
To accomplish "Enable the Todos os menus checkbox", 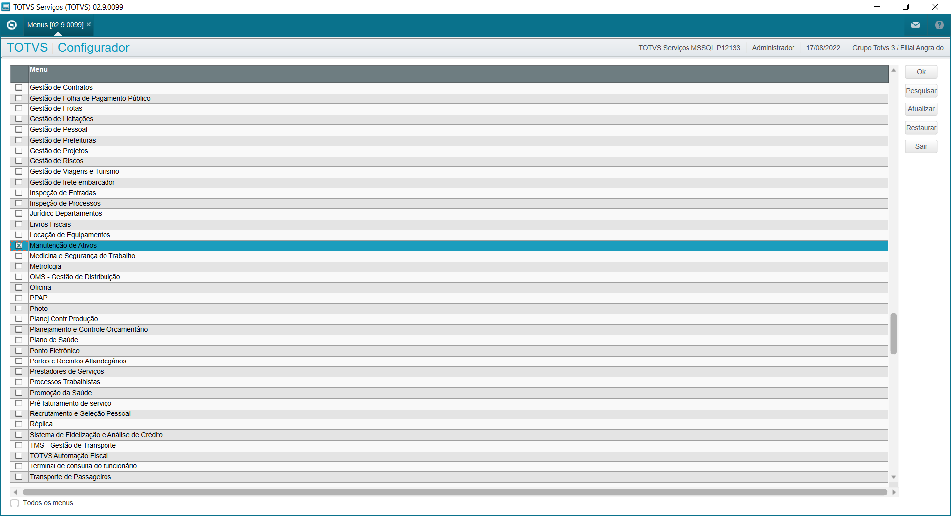I will (15, 503).
